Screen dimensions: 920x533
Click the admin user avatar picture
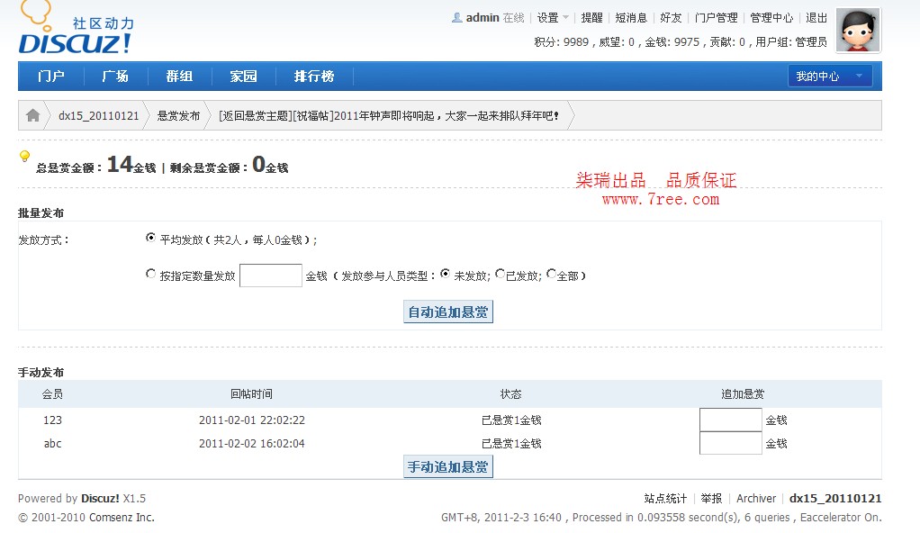(x=858, y=30)
